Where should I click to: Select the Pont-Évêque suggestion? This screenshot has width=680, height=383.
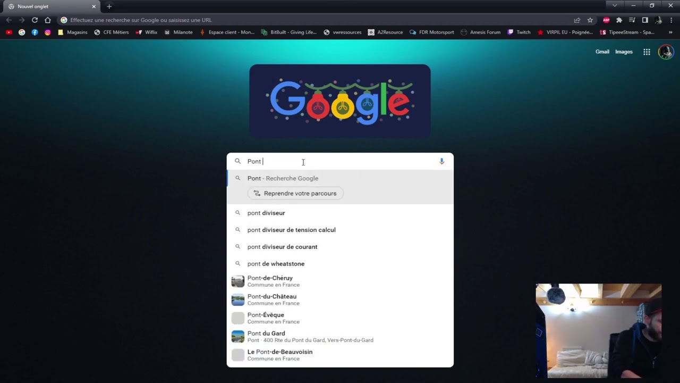340,318
